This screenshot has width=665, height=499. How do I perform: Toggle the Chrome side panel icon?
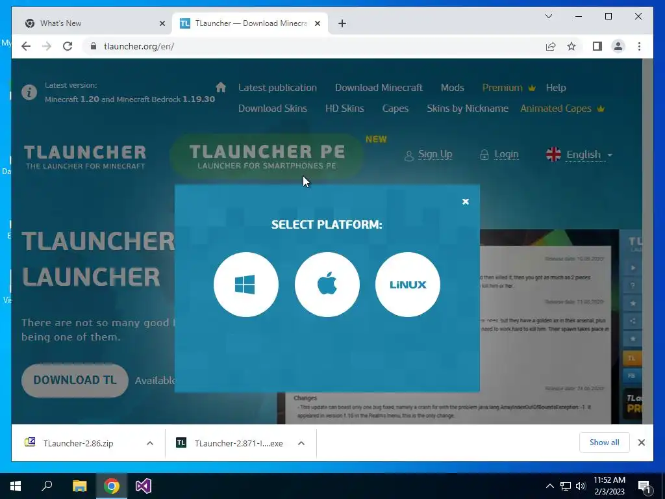tap(597, 46)
